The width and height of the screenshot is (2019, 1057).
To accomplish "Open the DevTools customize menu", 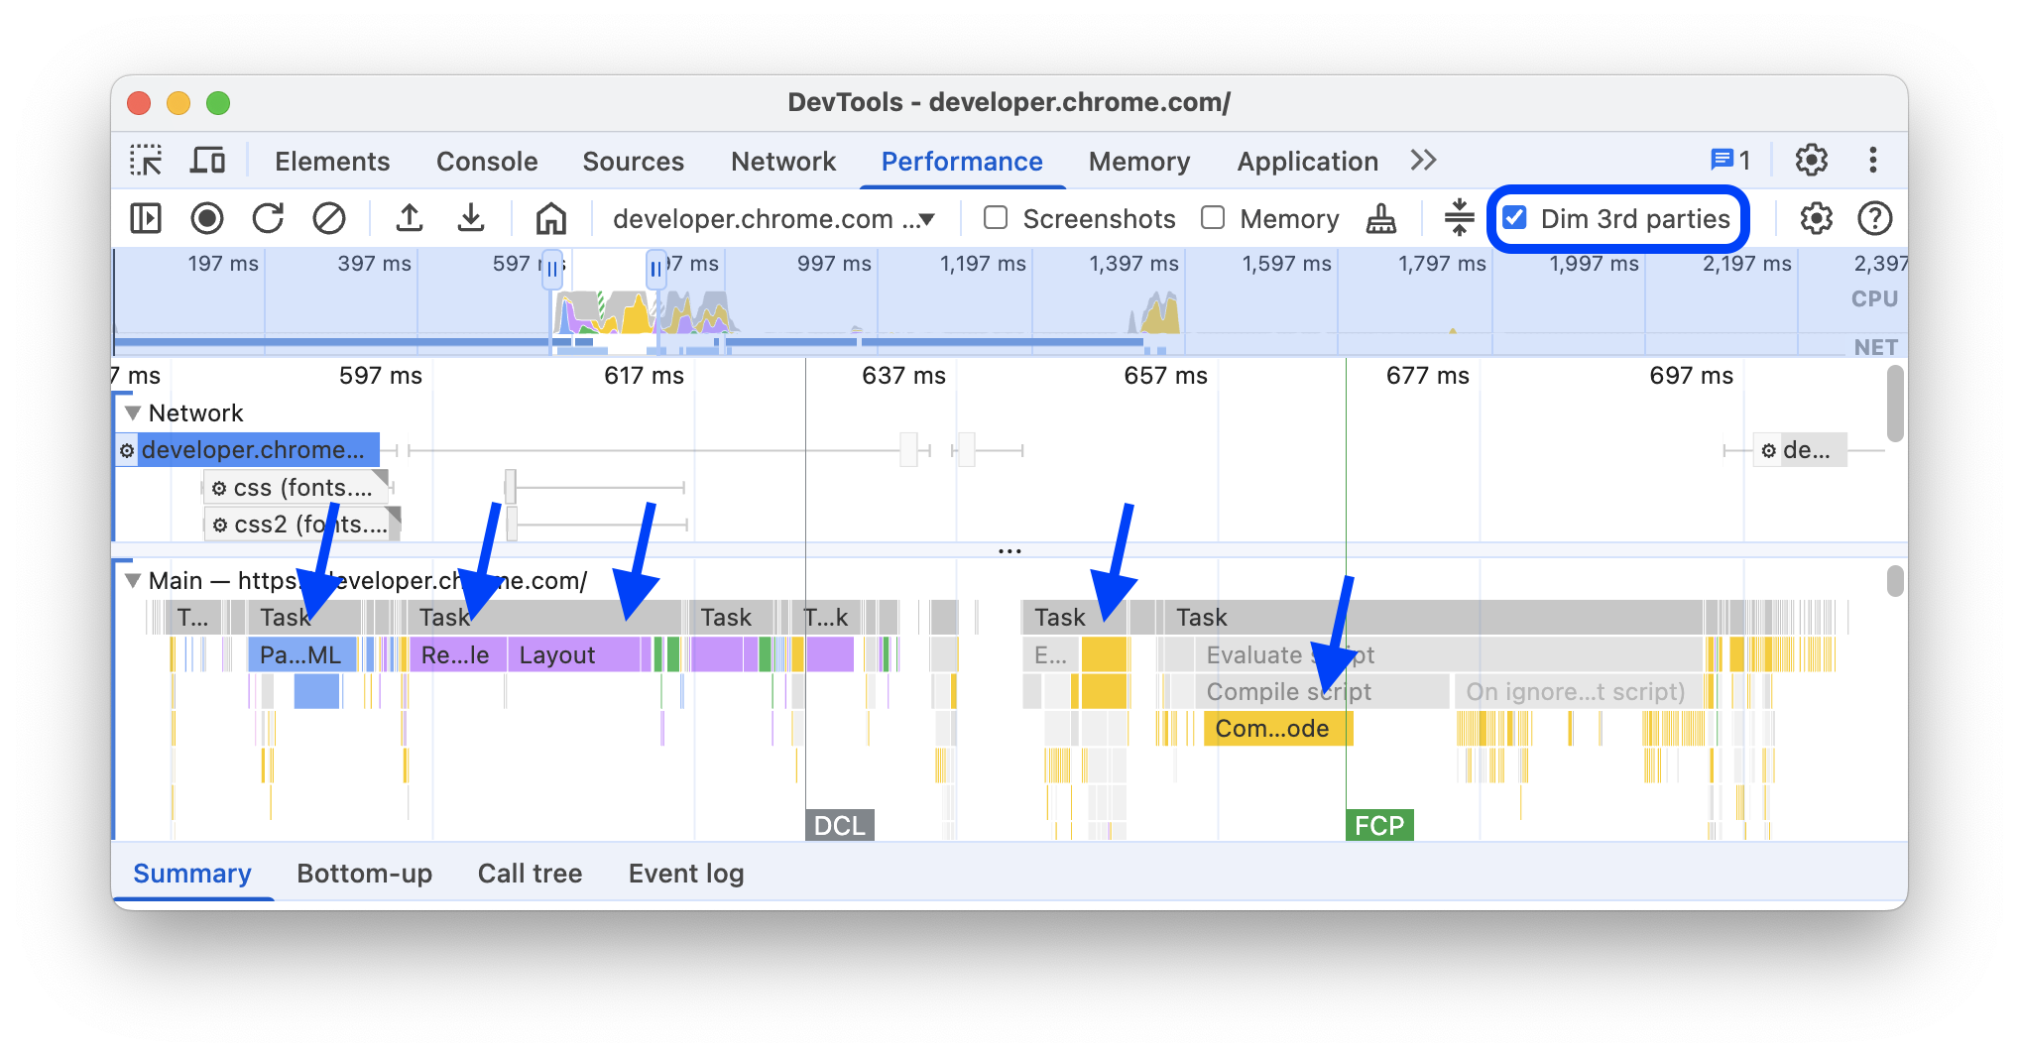I will (x=1872, y=160).
